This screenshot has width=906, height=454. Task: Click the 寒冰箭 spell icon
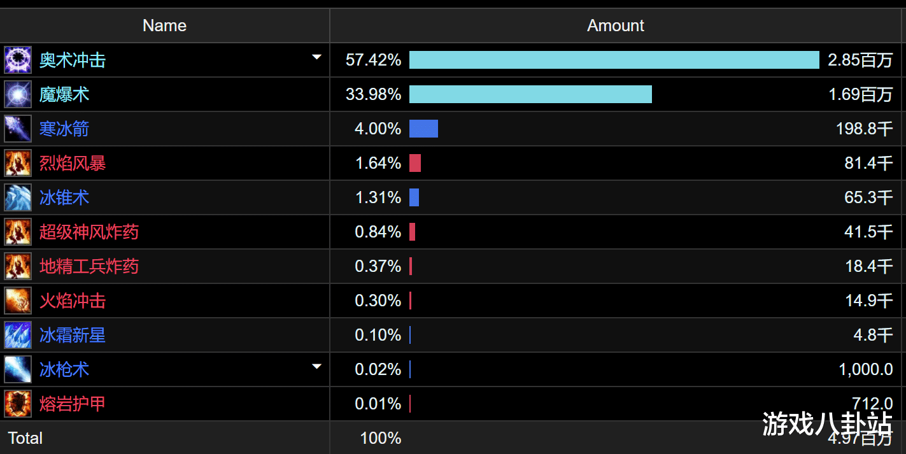pyautogui.click(x=18, y=129)
